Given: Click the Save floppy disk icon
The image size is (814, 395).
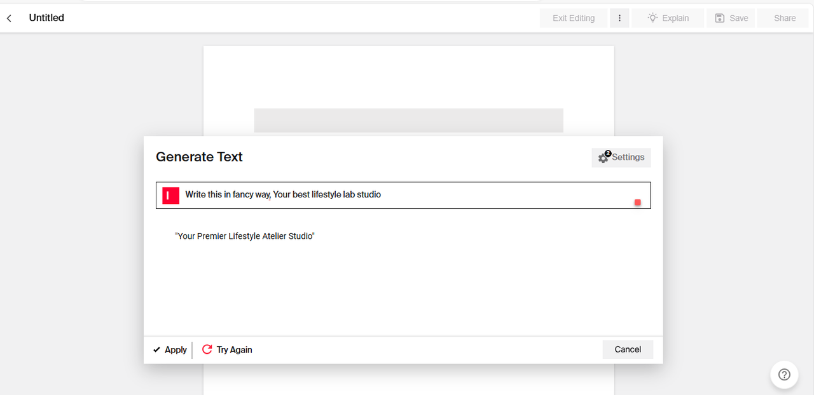Looking at the screenshot, I should [720, 18].
